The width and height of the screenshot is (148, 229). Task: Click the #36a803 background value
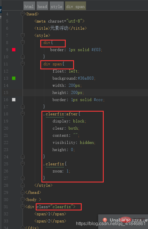click(86, 78)
